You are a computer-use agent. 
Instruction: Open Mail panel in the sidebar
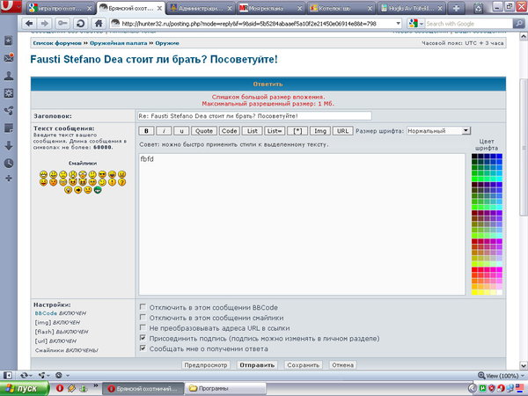tap(9, 57)
